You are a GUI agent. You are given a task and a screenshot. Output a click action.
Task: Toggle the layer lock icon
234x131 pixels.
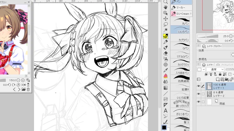point(220,74)
